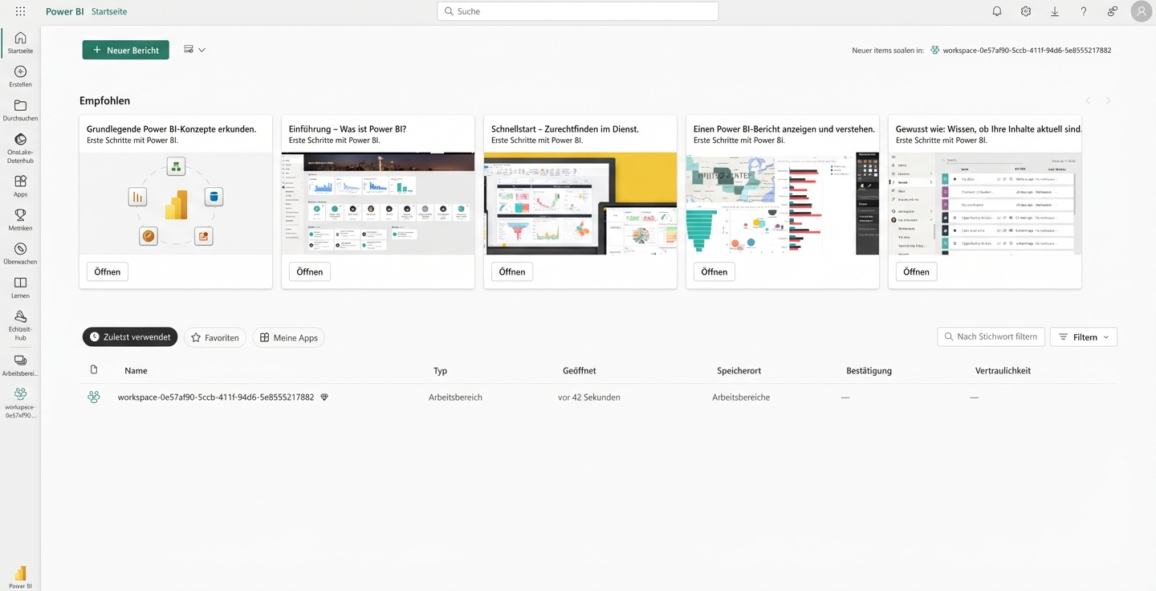Viewport: 1156px width, 591px height.
Task: Click the download icon in the header
Action: pos(1054,11)
